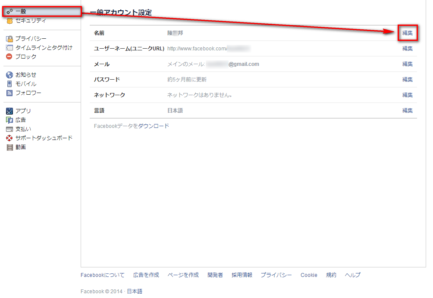
Task: Click the timeline icon beside タイムラインとタグ付け
Action: [x=9, y=48]
